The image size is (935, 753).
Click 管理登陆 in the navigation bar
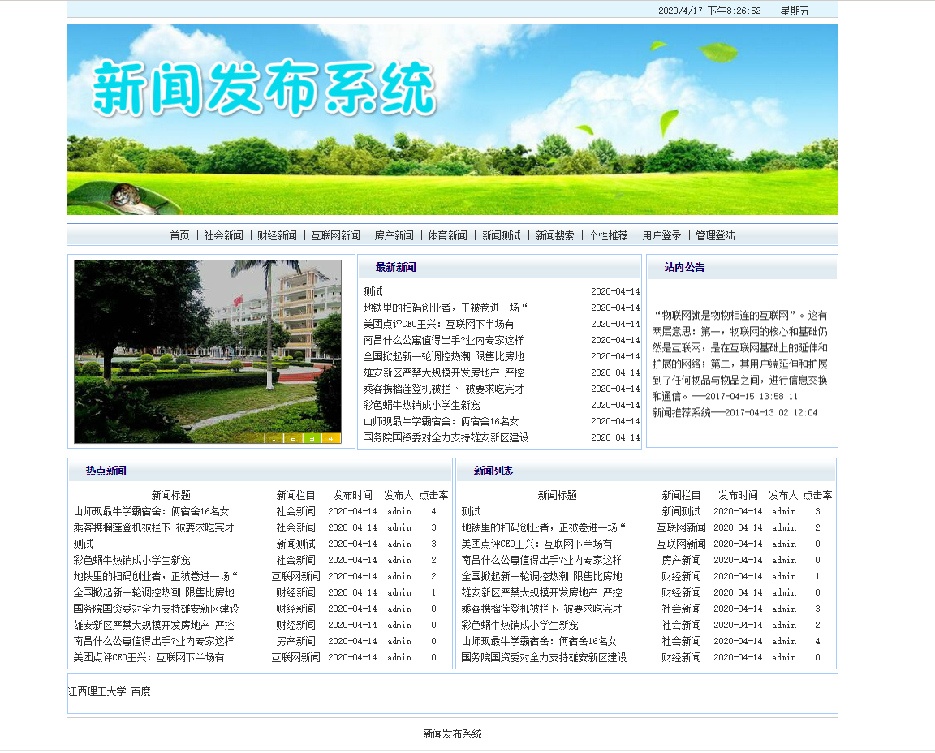click(715, 235)
